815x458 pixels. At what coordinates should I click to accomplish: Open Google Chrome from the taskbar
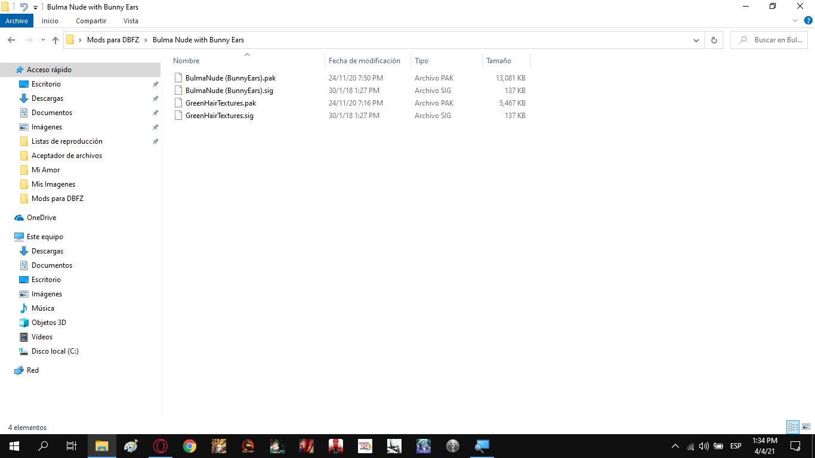190,446
